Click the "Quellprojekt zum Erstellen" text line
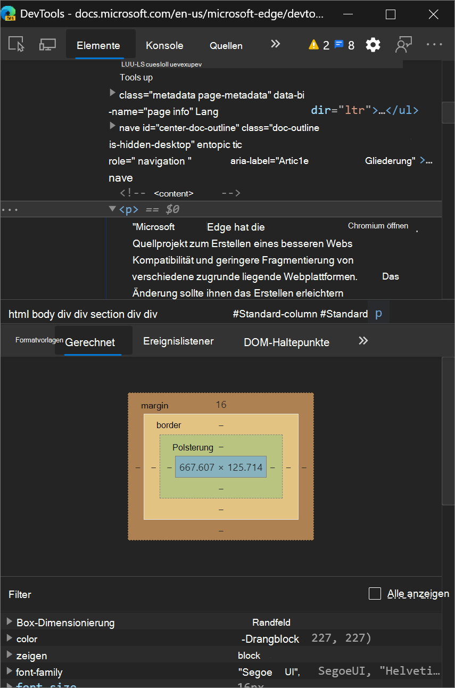The height and width of the screenshot is (688, 455). [x=243, y=243]
